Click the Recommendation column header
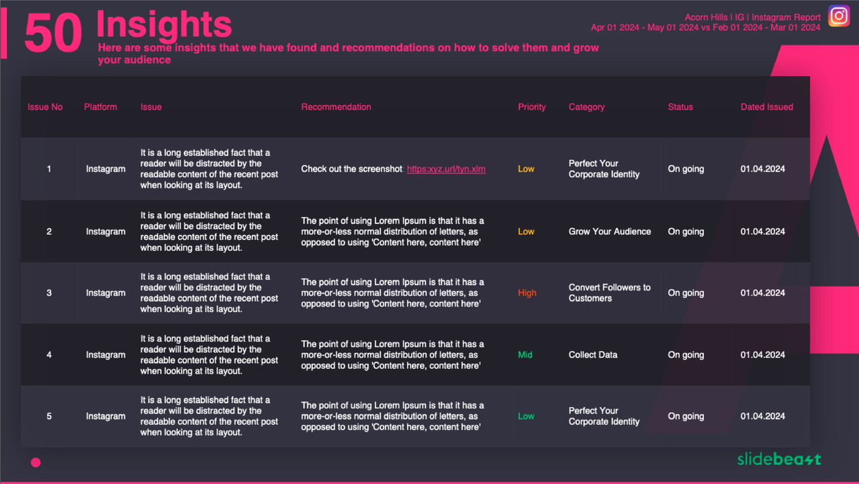The width and height of the screenshot is (859, 484). [x=336, y=107]
